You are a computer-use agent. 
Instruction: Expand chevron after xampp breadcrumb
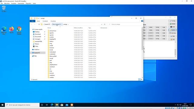(68, 24)
